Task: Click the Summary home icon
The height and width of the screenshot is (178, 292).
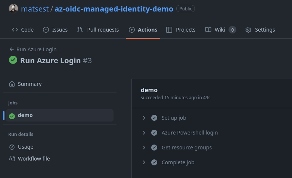Action: click(12, 84)
